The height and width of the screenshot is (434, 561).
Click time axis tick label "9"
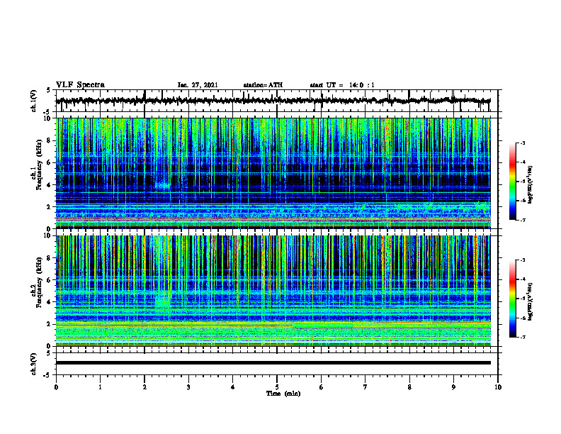pos(453,387)
